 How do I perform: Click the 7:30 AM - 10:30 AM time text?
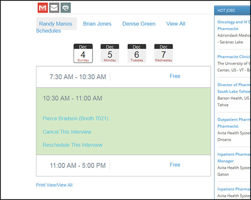[x=78, y=77]
